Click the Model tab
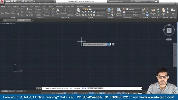This screenshot has height=100, width=178. click(x=5, y=91)
